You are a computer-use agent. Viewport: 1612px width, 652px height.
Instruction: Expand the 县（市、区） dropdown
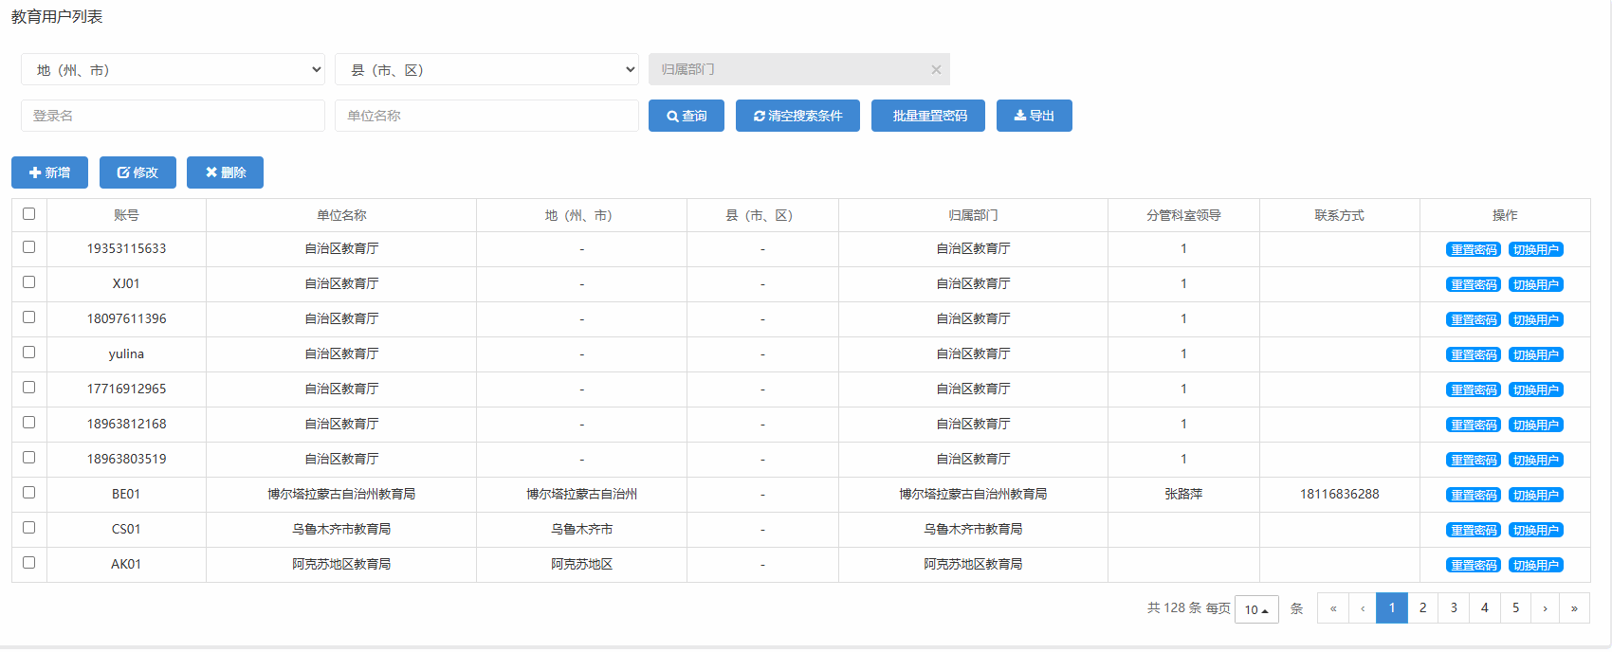(x=486, y=69)
